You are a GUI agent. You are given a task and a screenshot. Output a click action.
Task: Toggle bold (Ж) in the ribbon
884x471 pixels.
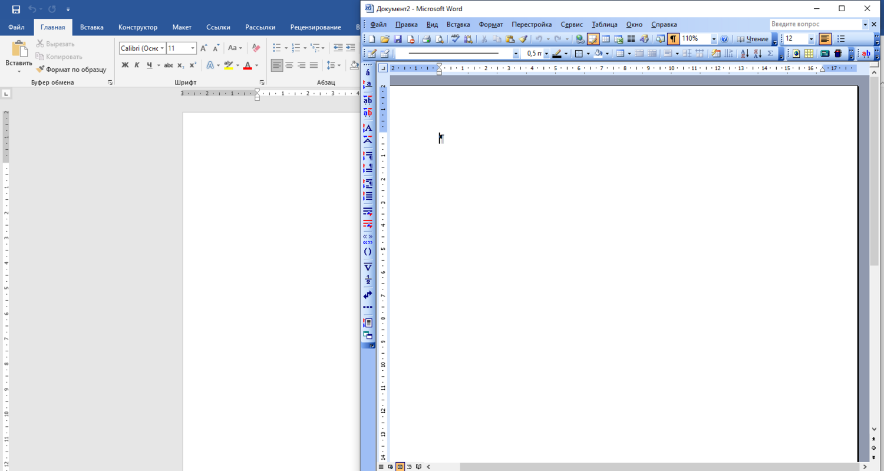click(x=125, y=65)
